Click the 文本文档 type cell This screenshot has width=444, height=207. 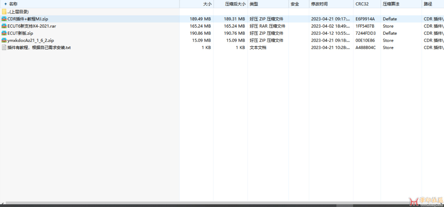pyautogui.click(x=258, y=47)
